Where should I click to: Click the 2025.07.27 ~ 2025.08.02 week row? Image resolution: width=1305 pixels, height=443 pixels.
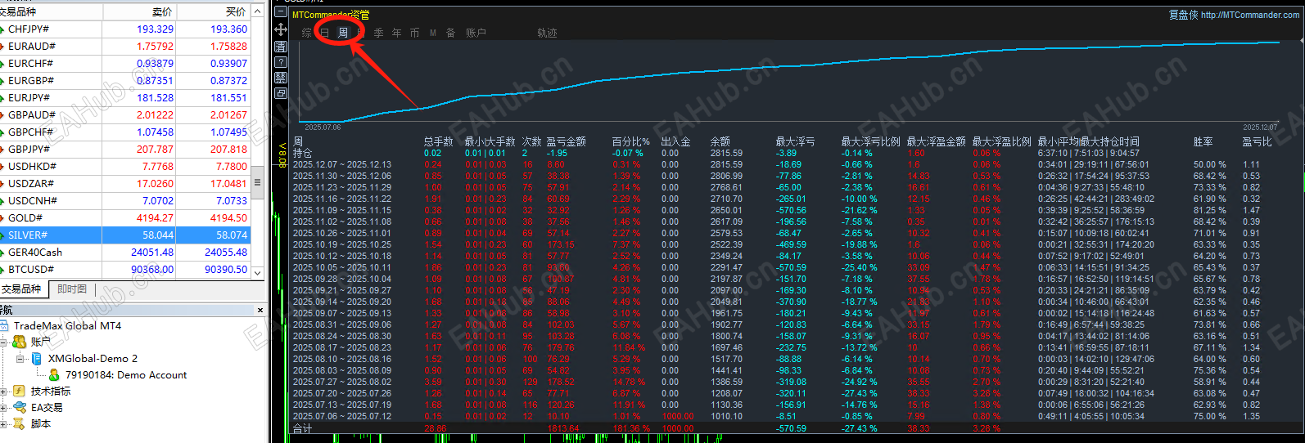pyautogui.click(x=783, y=382)
